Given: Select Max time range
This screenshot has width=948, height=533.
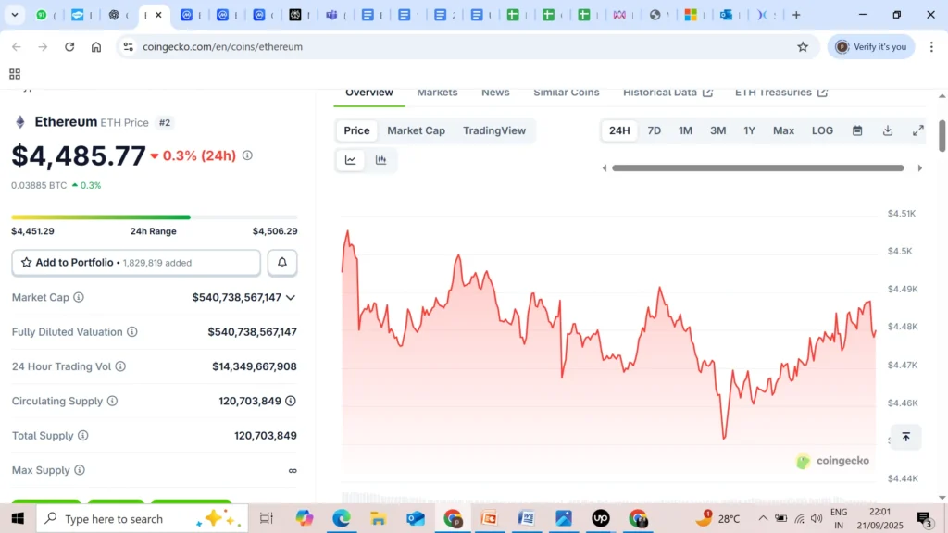Looking at the screenshot, I should (783, 130).
